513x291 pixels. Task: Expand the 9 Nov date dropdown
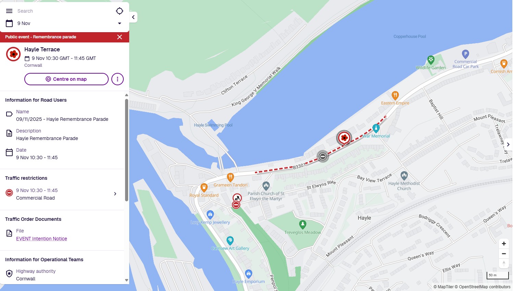point(120,23)
